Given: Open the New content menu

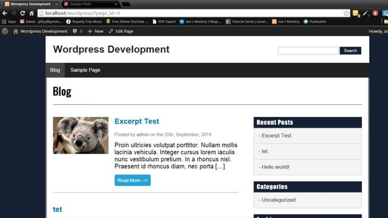Looking at the screenshot, I should click(x=96, y=31).
